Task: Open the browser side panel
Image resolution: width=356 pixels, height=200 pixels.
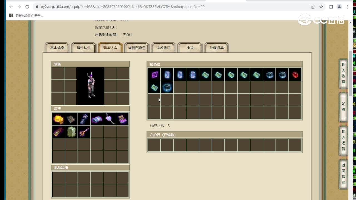Action: [331, 7]
